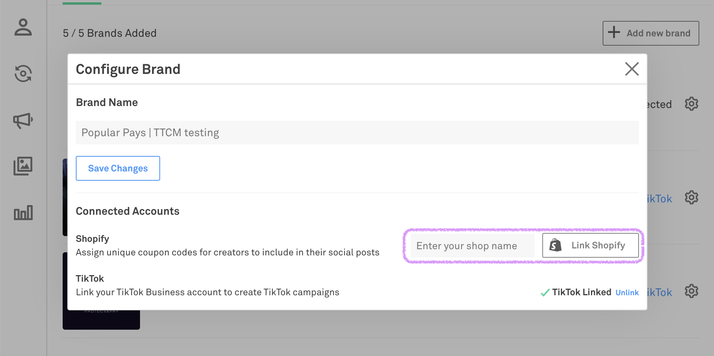This screenshot has height=356, width=714.
Task: Open analytics via the bar chart icon
Action: [23, 212]
